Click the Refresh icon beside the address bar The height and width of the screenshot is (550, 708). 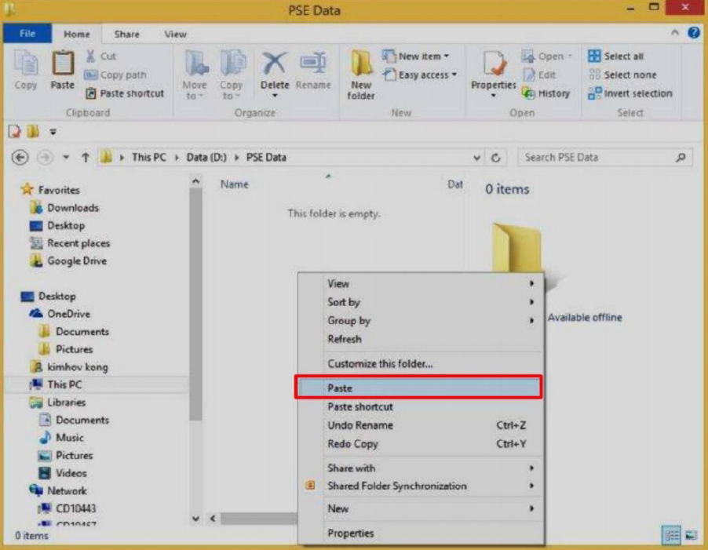tap(496, 158)
